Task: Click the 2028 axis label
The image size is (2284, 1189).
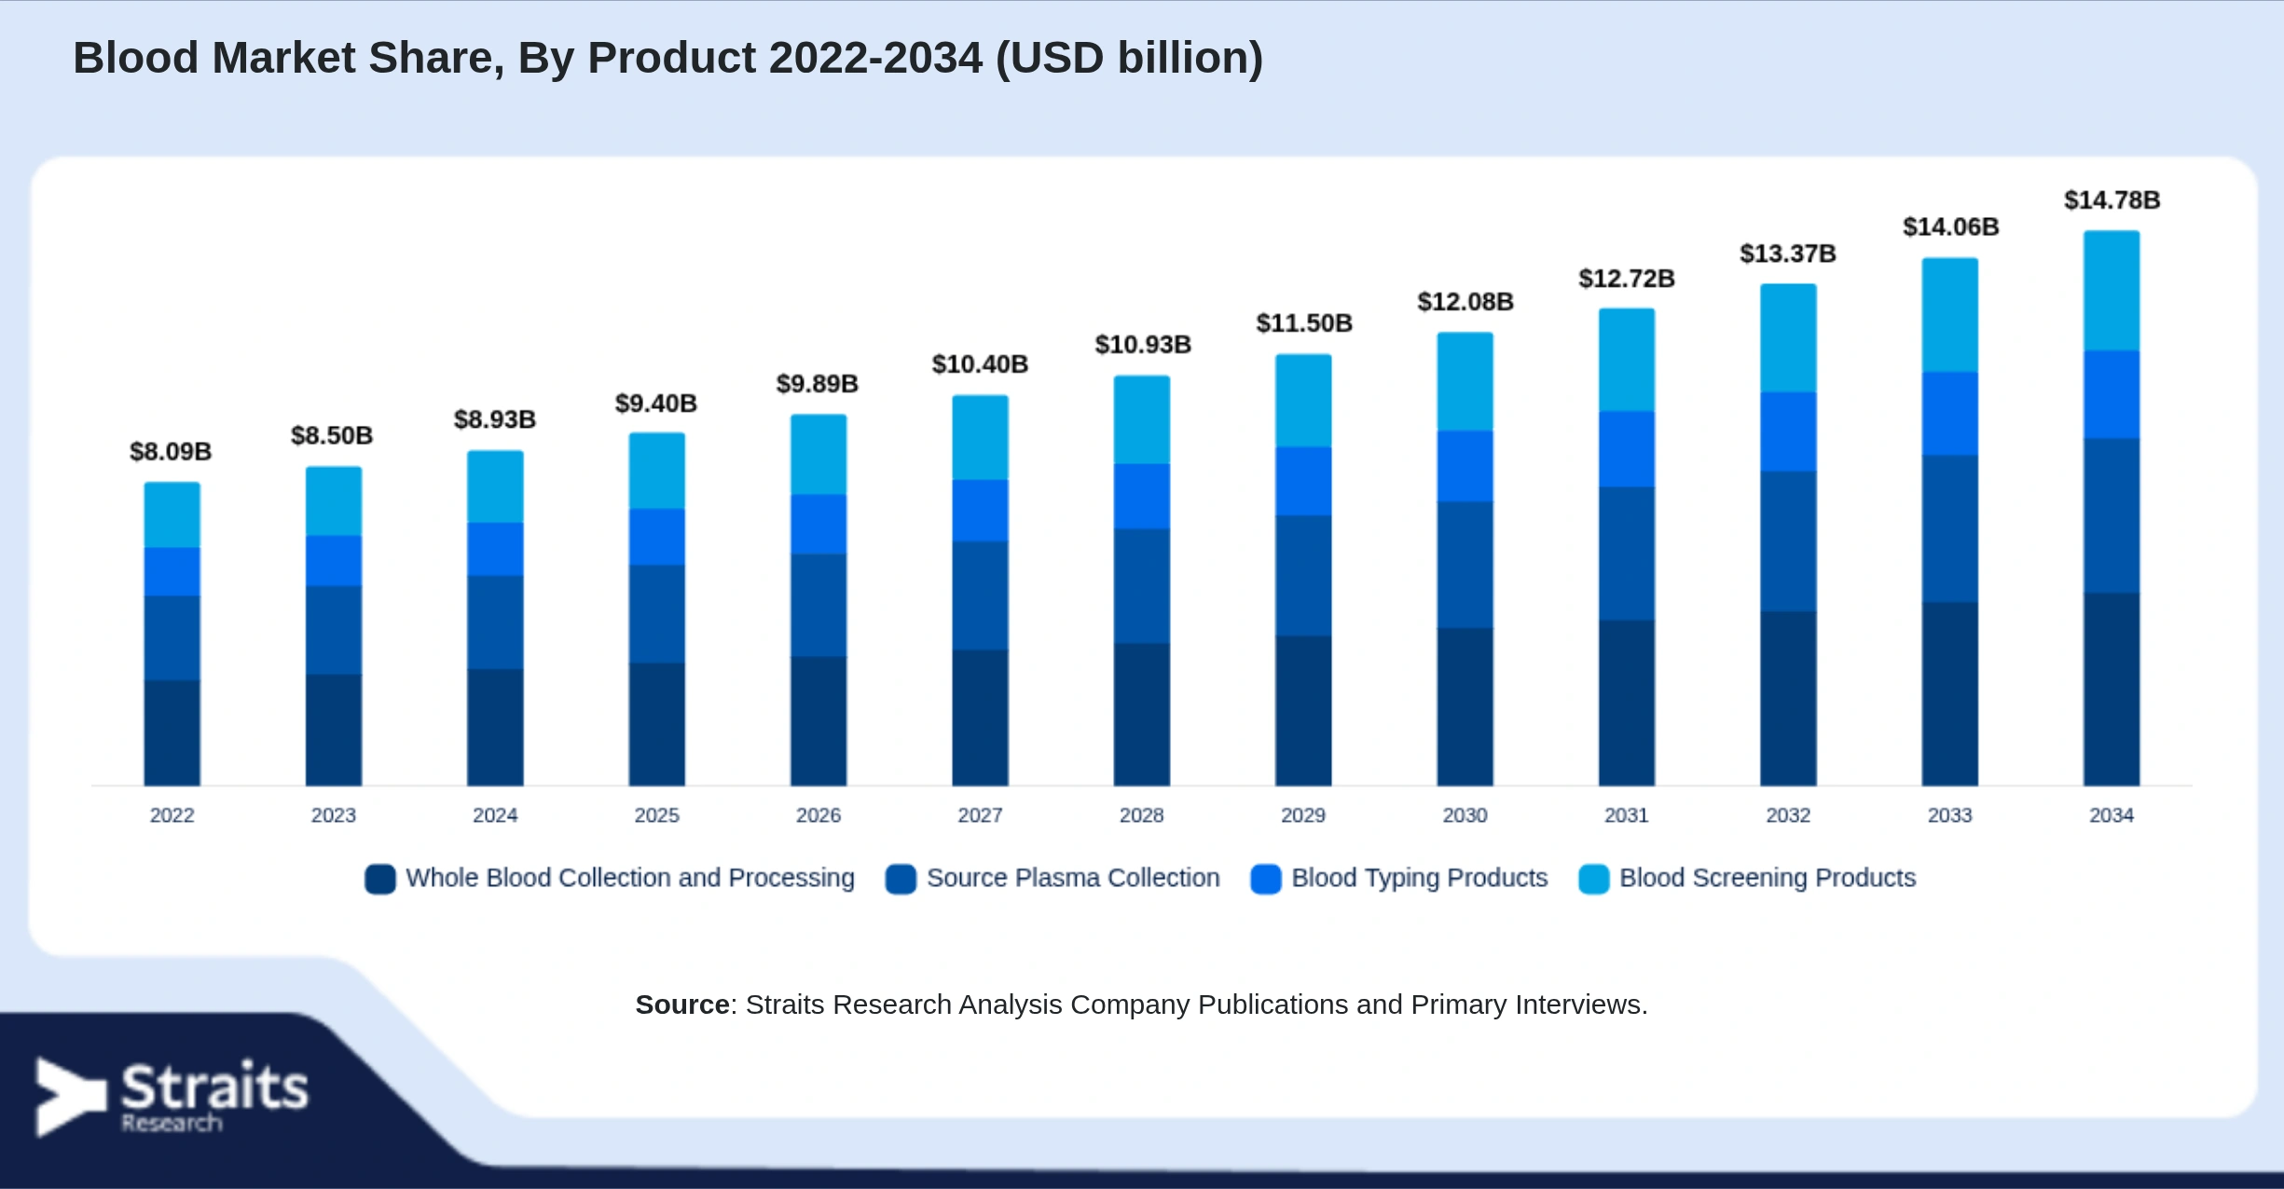Action: 1142,815
